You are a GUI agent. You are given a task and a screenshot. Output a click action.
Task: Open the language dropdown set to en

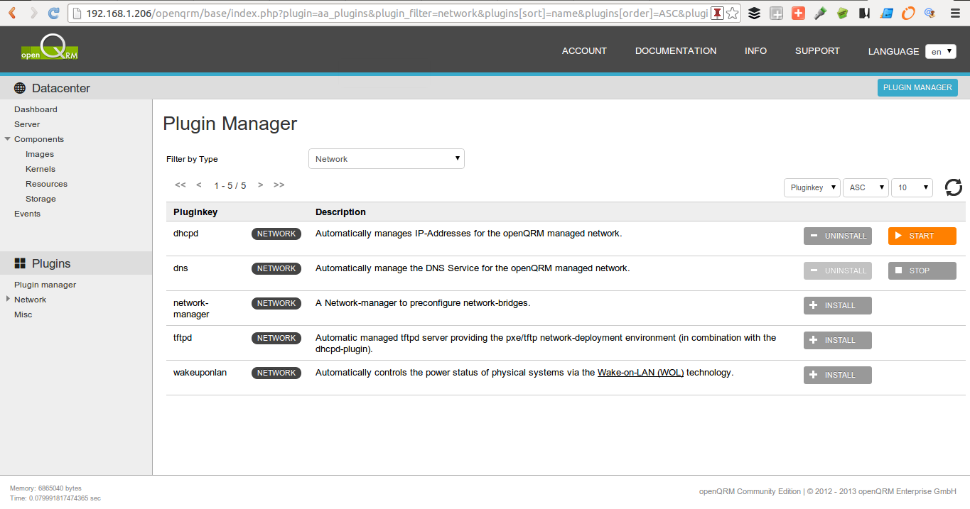click(940, 51)
